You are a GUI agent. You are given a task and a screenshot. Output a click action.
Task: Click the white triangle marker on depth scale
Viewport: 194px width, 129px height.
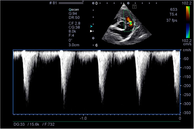click(x=91, y=31)
